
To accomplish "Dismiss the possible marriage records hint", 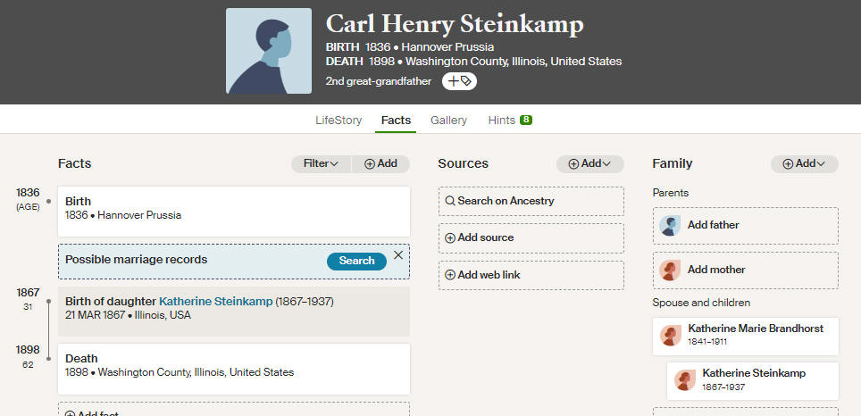I will pos(398,254).
